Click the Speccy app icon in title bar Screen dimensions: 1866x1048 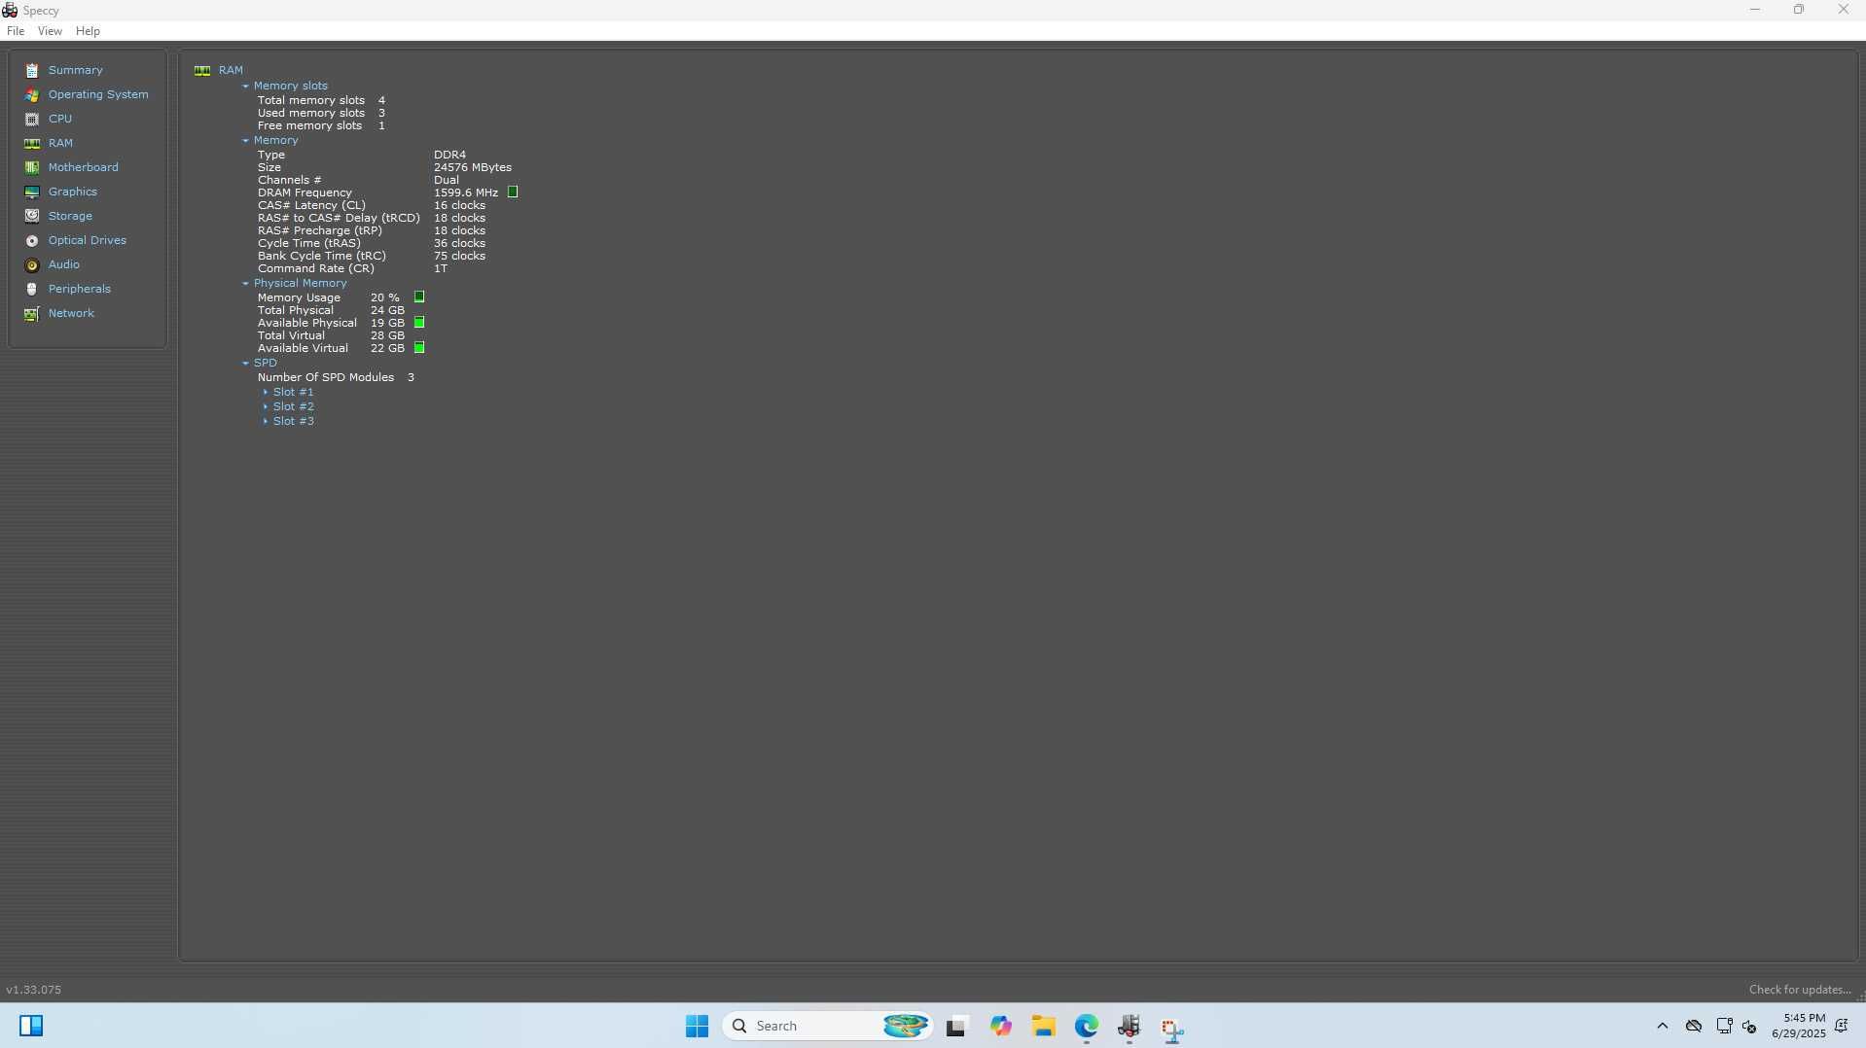tap(10, 10)
